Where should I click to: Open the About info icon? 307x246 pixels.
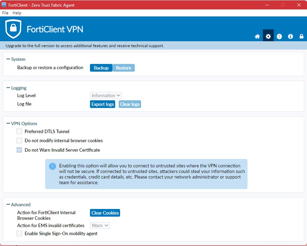(290, 36)
